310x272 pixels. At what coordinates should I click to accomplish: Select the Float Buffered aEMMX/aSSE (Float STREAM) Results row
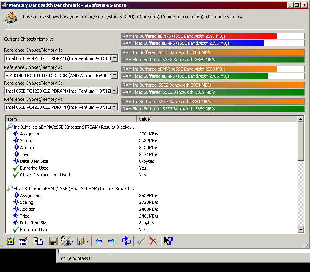[x=75, y=189]
